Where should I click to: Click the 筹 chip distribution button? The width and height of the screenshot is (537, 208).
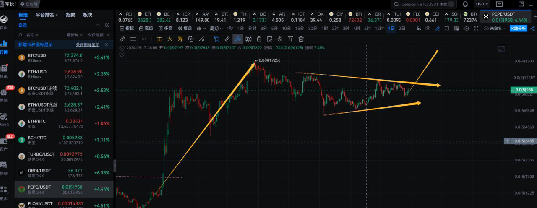click(x=180, y=39)
